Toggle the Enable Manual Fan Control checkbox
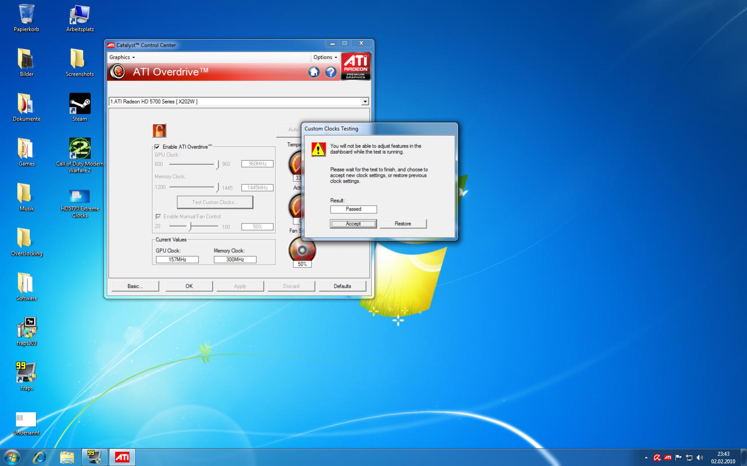747x466 pixels. coord(158,216)
